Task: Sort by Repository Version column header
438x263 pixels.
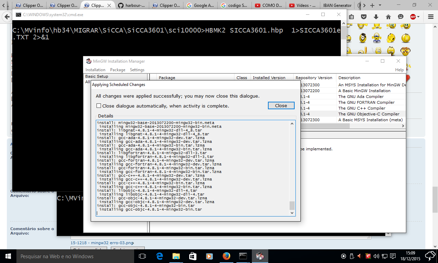Action: [x=315, y=78]
